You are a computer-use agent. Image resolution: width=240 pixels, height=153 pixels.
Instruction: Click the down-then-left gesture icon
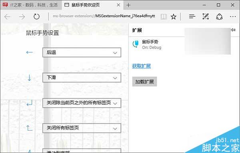(x=30, y=103)
